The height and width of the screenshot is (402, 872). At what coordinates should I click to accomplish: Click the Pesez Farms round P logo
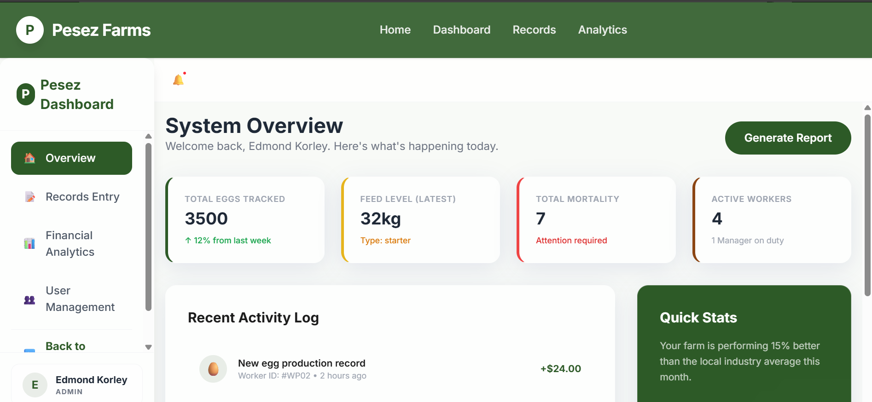[x=30, y=30]
